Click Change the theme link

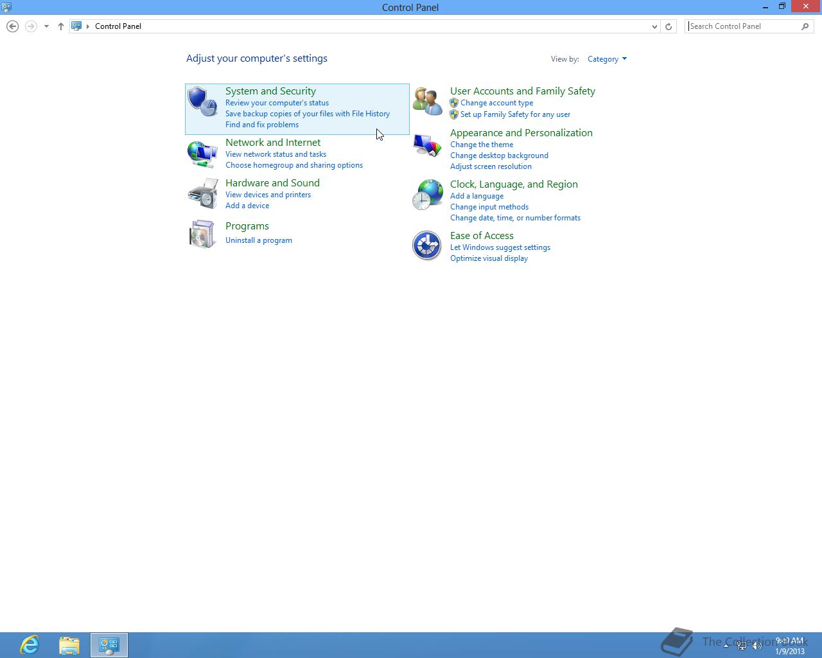(482, 145)
